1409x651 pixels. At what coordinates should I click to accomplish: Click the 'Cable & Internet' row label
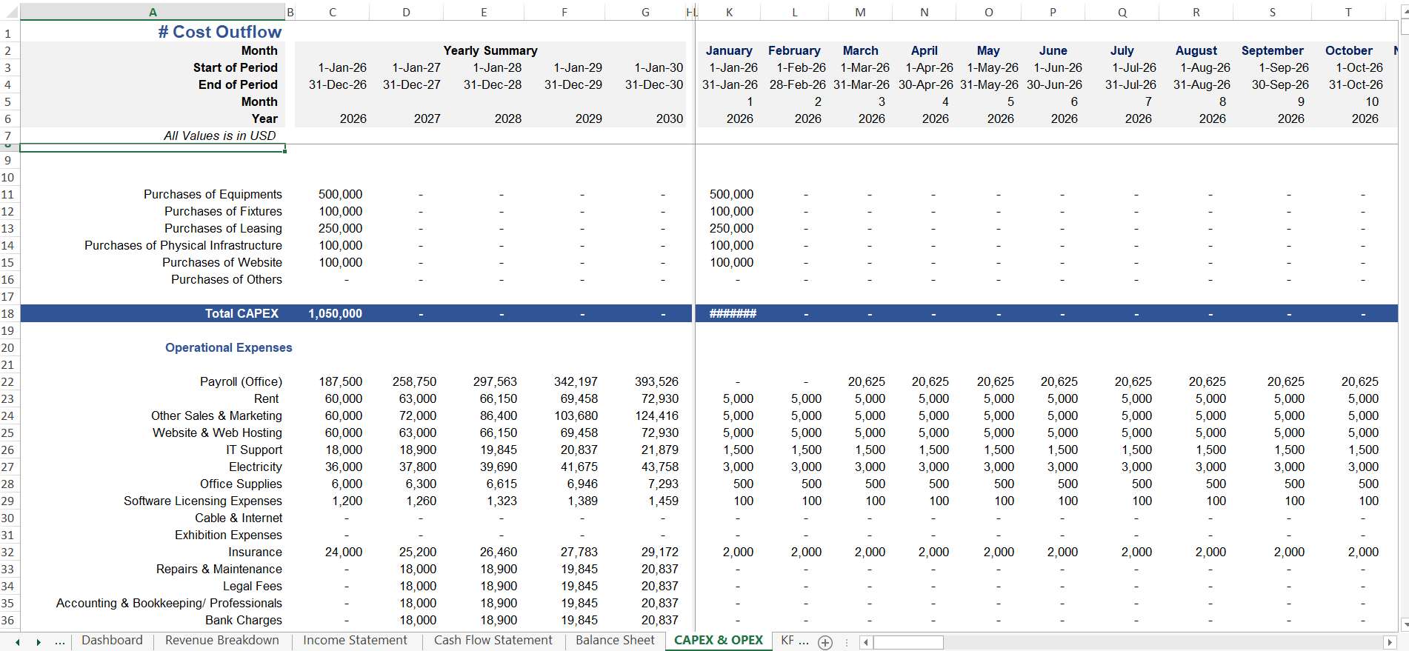239,518
